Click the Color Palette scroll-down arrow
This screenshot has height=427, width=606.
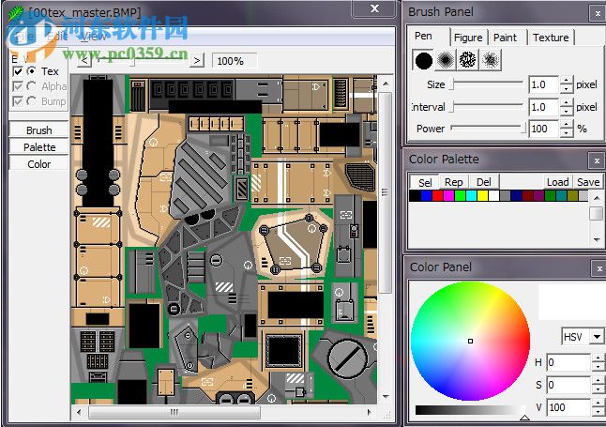(597, 240)
